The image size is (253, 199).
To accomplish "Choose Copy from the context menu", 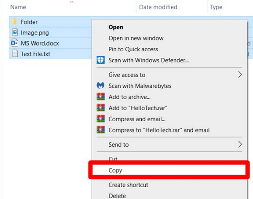I will pyautogui.click(x=115, y=170).
